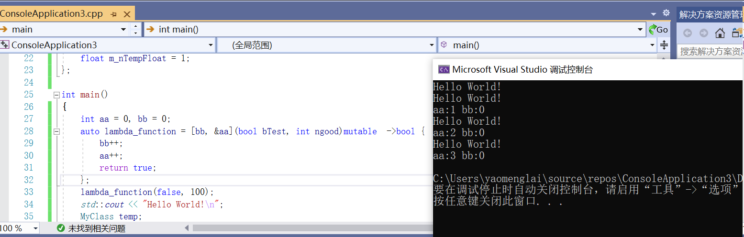Pin the ConsoleApplication3.cpp tab

114,14
